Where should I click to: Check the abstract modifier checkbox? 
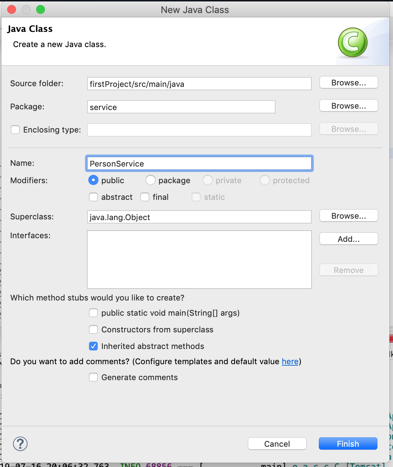(93, 197)
